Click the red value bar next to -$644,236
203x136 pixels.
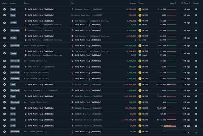[x=171, y=119]
